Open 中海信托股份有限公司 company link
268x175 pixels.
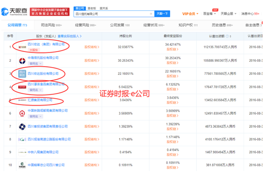(x=43, y=58)
